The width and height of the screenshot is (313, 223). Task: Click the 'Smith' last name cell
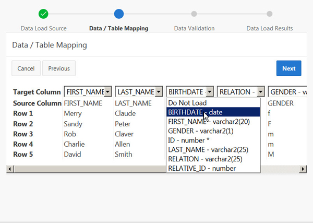pos(123,154)
